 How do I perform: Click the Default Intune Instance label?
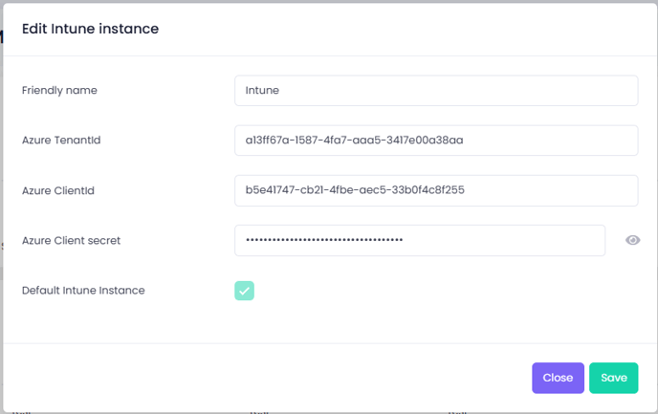click(x=83, y=291)
